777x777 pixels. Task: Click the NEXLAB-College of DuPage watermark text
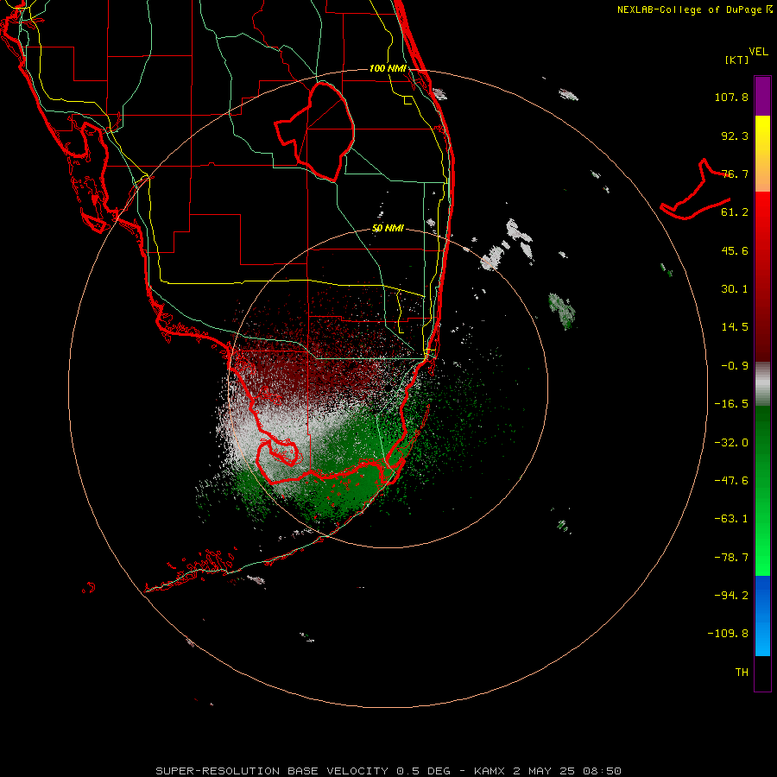pos(695,9)
